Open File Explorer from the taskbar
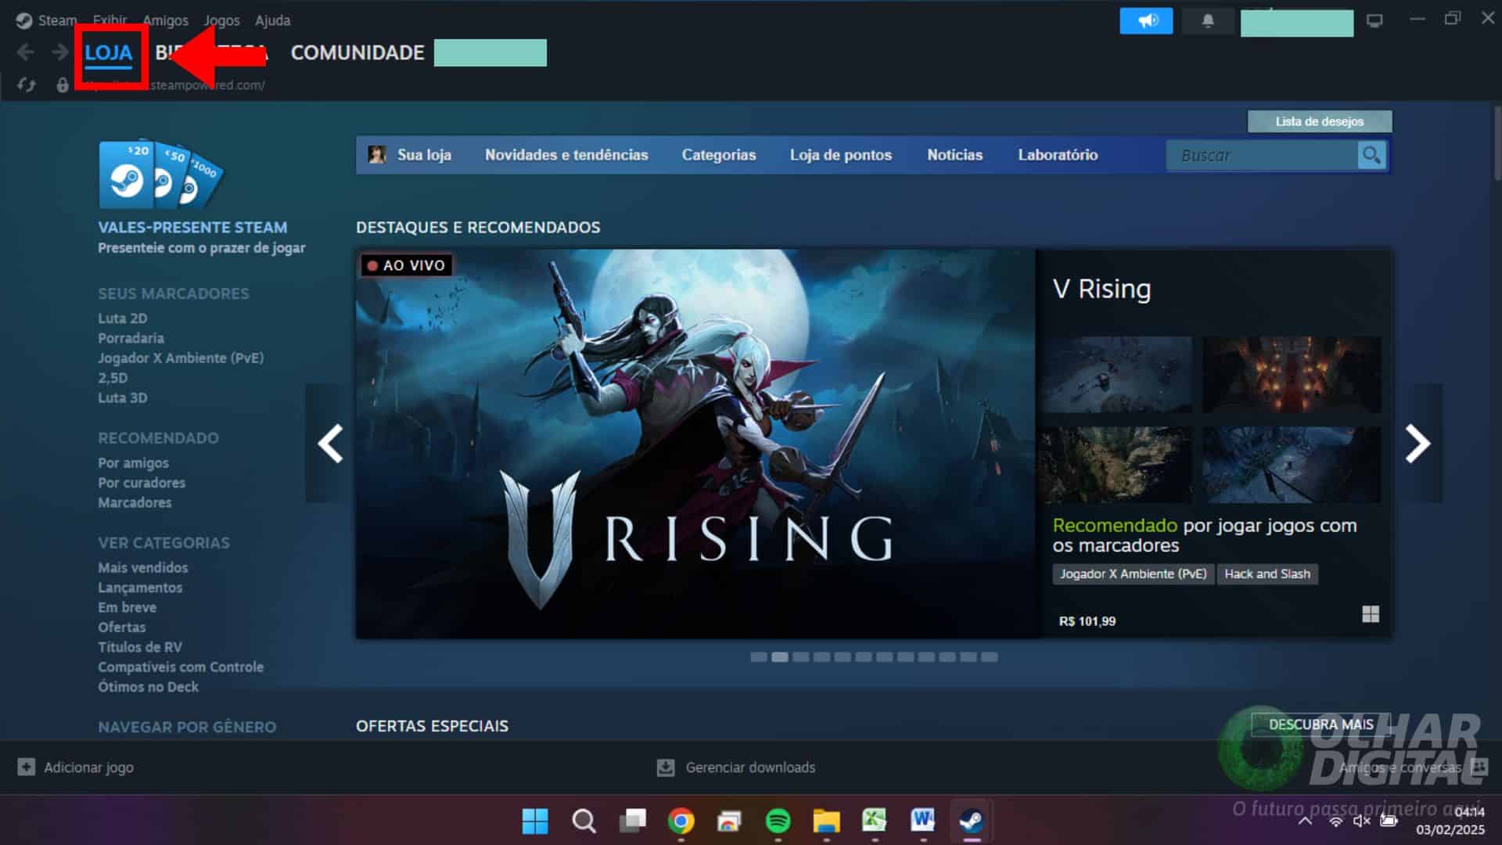The height and width of the screenshot is (845, 1502). tap(826, 821)
